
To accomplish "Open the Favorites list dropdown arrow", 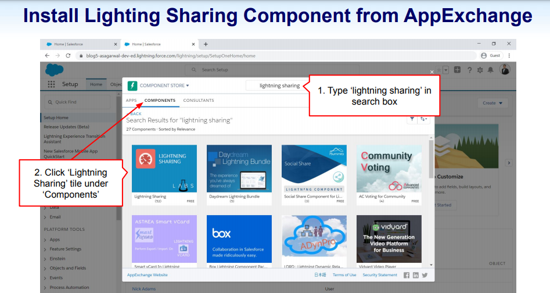I will click(446, 70).
